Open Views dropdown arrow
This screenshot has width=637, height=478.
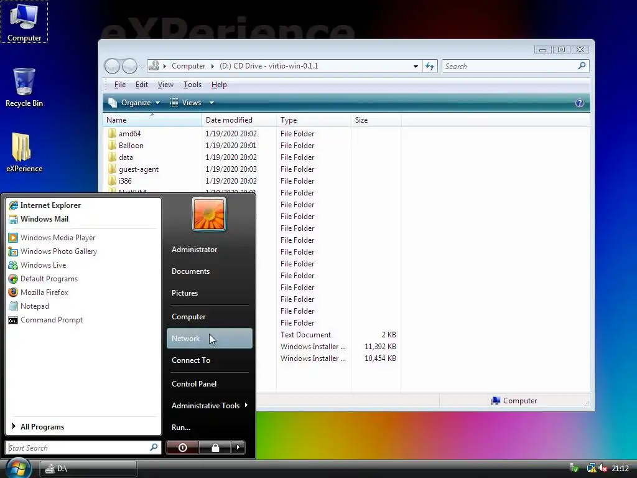(212, 103)
